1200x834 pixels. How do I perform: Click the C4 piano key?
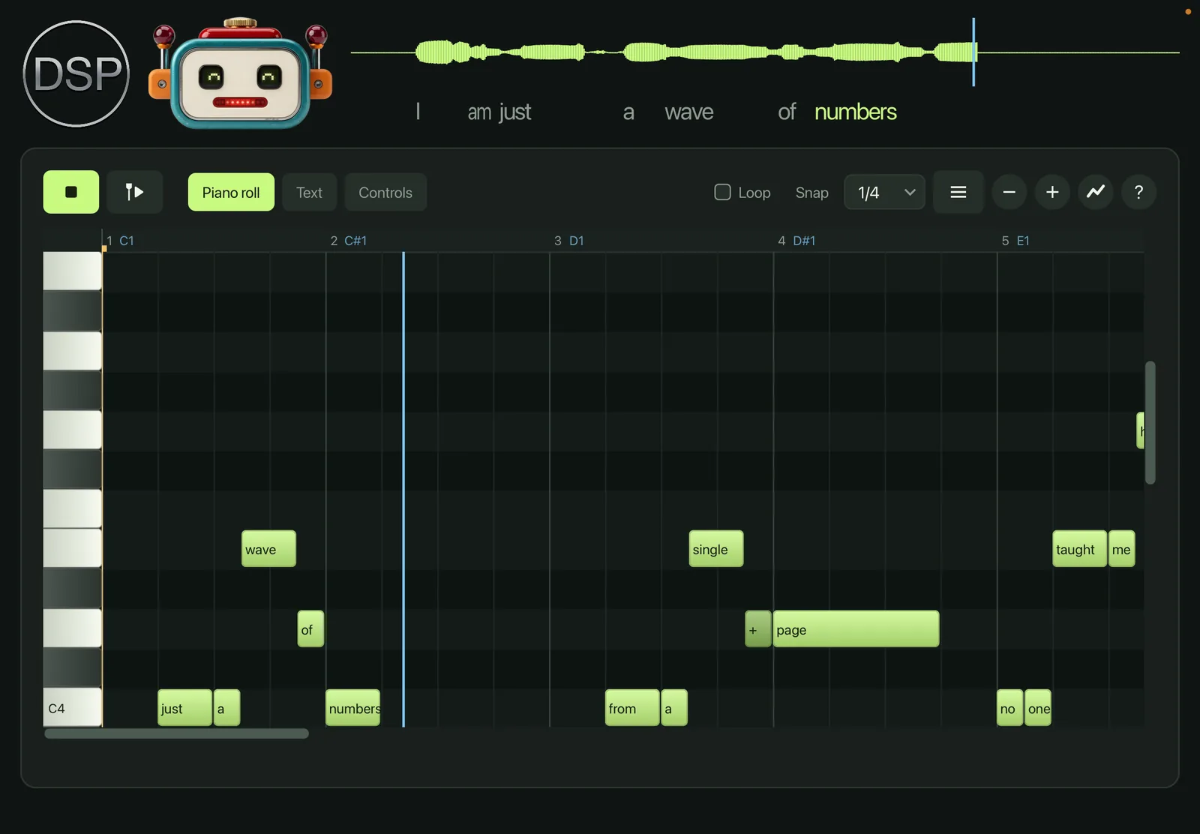[72, 707]
